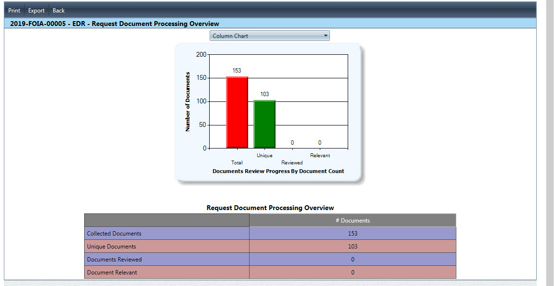The height and width of the screenshot is (286, 554).
Task: Click the Relevant axis label
Action: (320, 155)
